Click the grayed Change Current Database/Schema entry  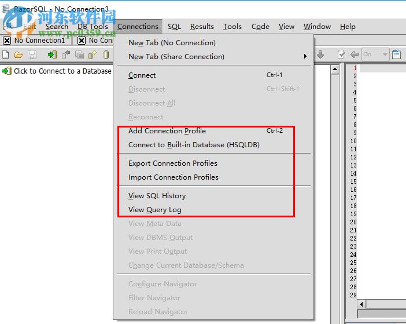click(x=213, y=265)
